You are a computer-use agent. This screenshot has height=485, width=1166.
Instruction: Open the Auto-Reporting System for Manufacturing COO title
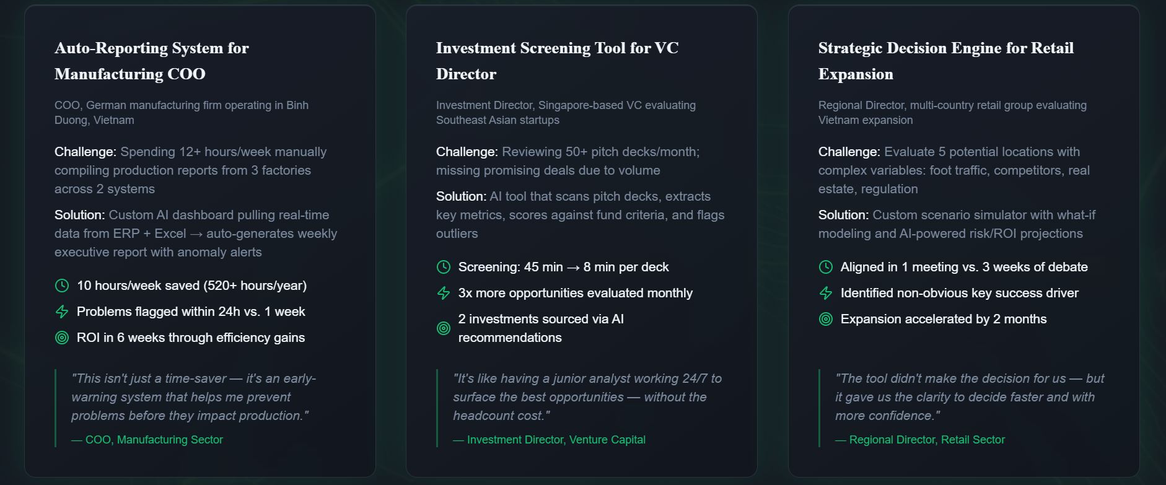pyautogui.click(x=152, y=61)
